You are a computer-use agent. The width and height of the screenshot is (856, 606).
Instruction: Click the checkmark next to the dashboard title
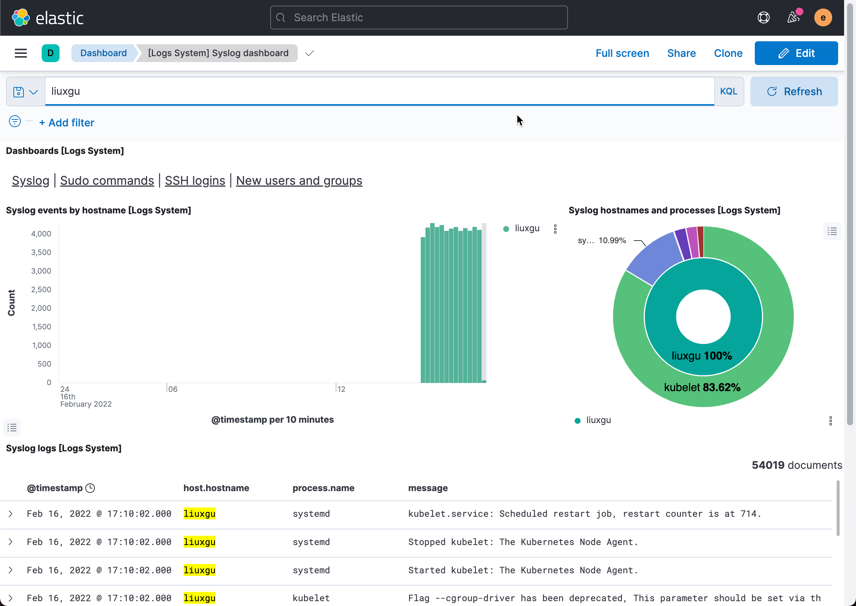(x=309, y=54)
